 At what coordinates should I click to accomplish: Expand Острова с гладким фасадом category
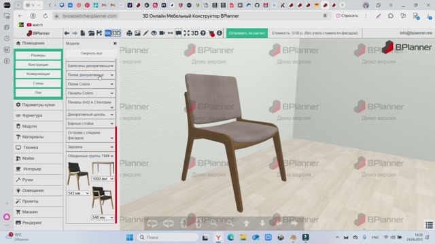[x=90, y=136]
